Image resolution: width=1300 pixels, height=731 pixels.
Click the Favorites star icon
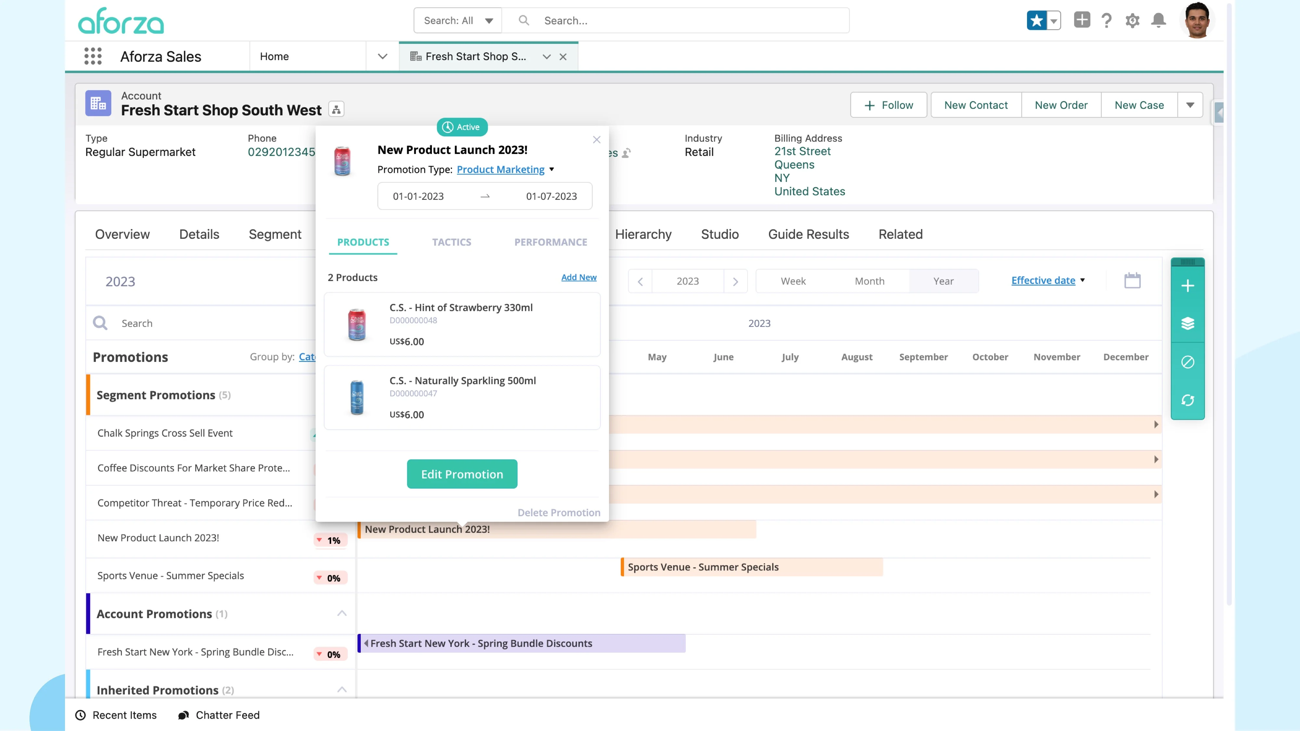click(1036, 21)
